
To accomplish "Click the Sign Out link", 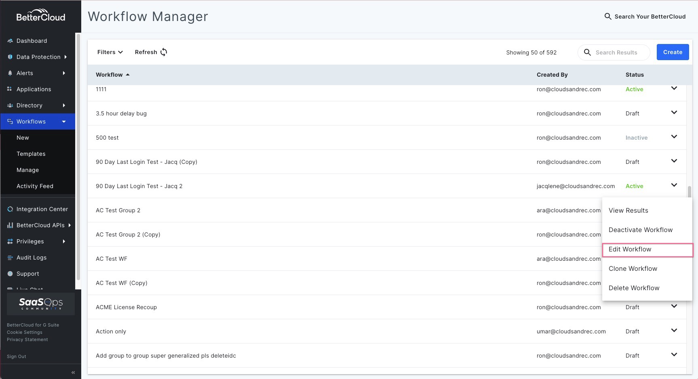I will 16,356.
